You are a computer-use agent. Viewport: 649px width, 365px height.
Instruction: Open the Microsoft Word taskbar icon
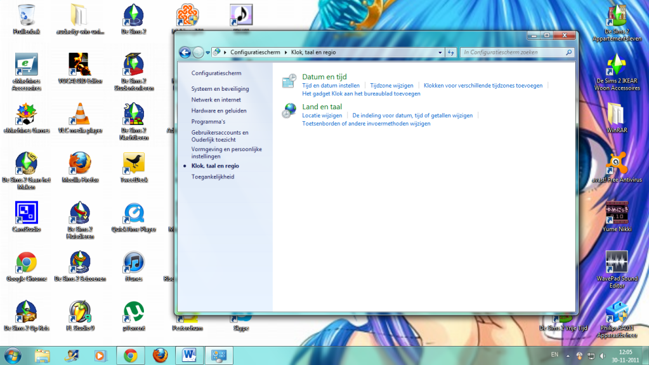(190, 355)
